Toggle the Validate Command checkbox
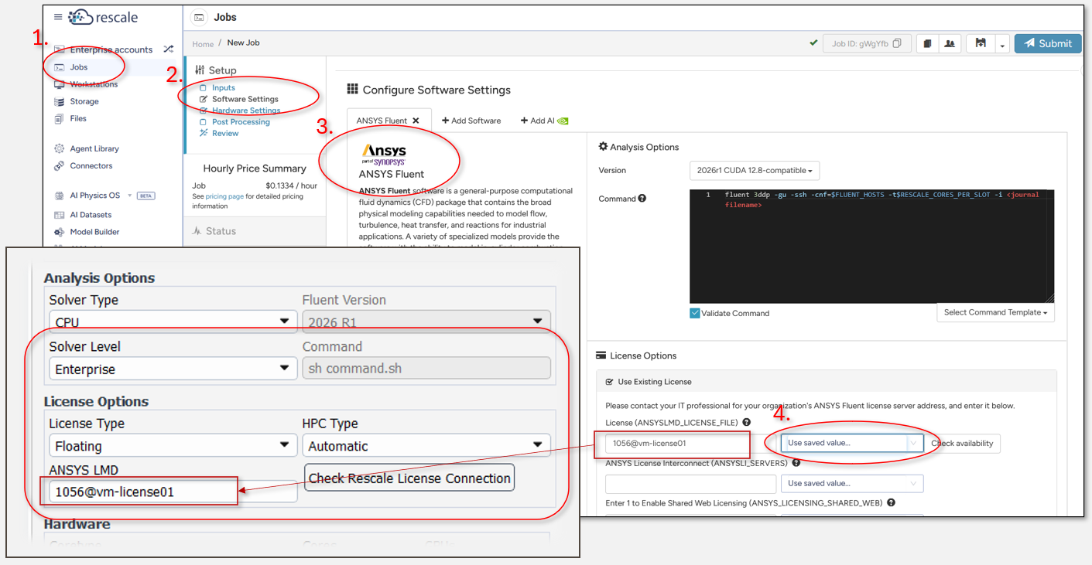This screenshot has height=565, width=1092. coord(695,313)
